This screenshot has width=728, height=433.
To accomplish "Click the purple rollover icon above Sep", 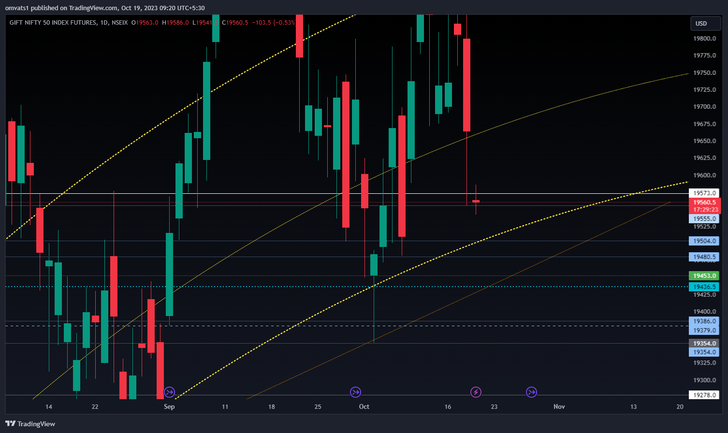I will 169,392.
